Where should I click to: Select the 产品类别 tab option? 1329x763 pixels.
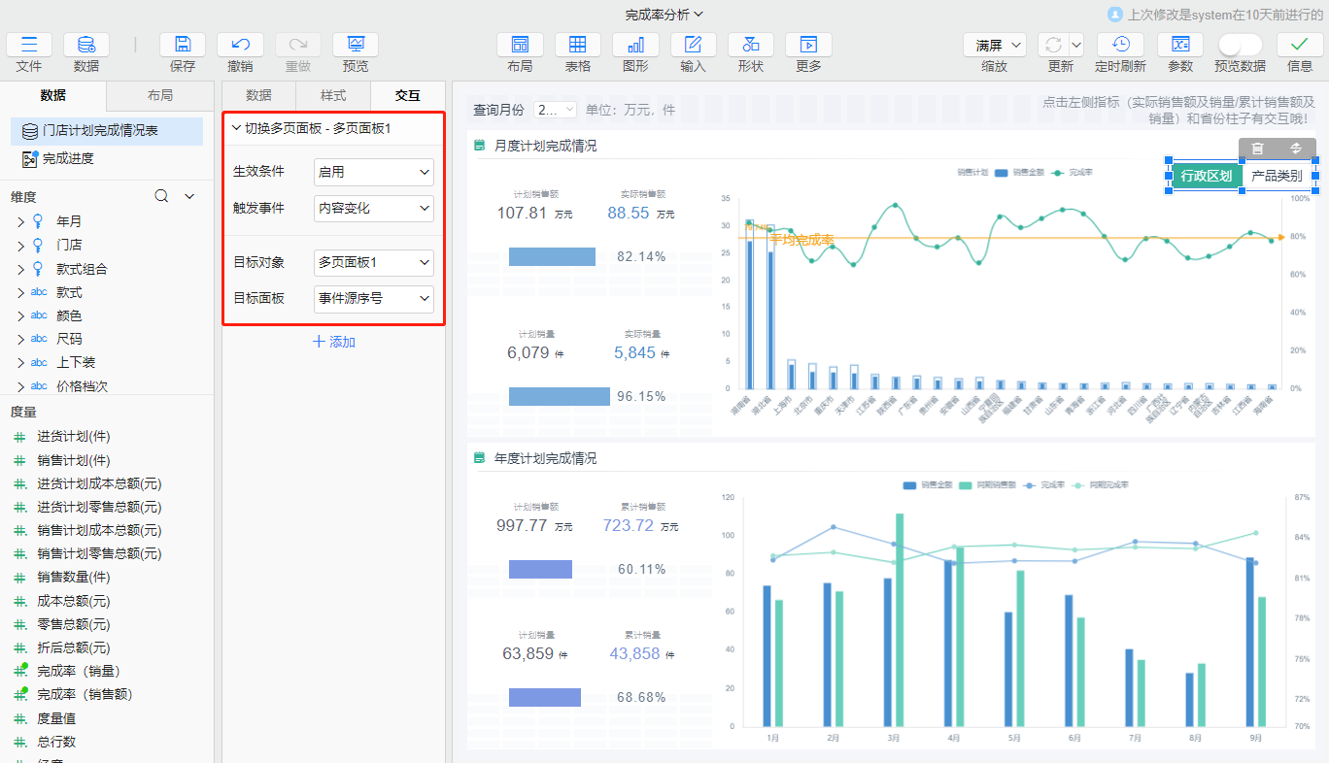(1277, 176)
